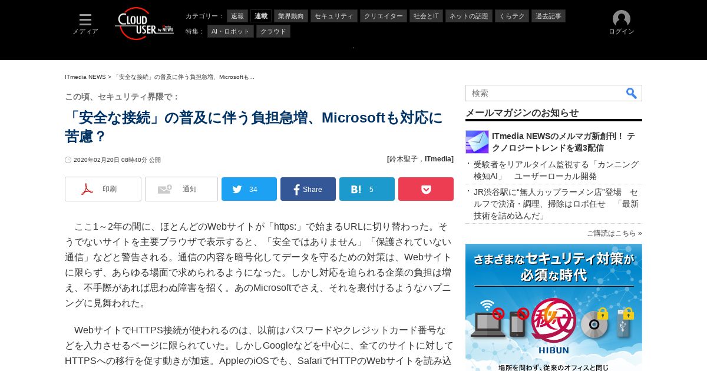
Task: Select the 連載 category
Action: coord(261,16)
